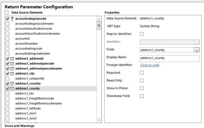Check the address1_composite element checkbox
Image resolution: width=204 pixels, height=128 pixels.
pyautogui.click(x=7, y=79)
